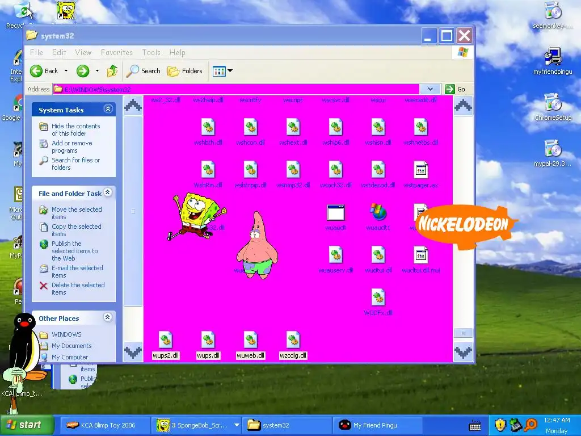The height and width of the screenshot is (436, 581).
Task: Select the WshRm.dll file icon
Action: 208,170
